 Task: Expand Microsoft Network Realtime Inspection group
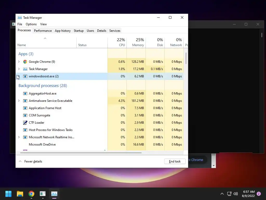[x=19, y=137]
